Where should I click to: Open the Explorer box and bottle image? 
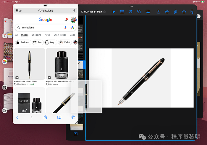click(x=30, y=100)
